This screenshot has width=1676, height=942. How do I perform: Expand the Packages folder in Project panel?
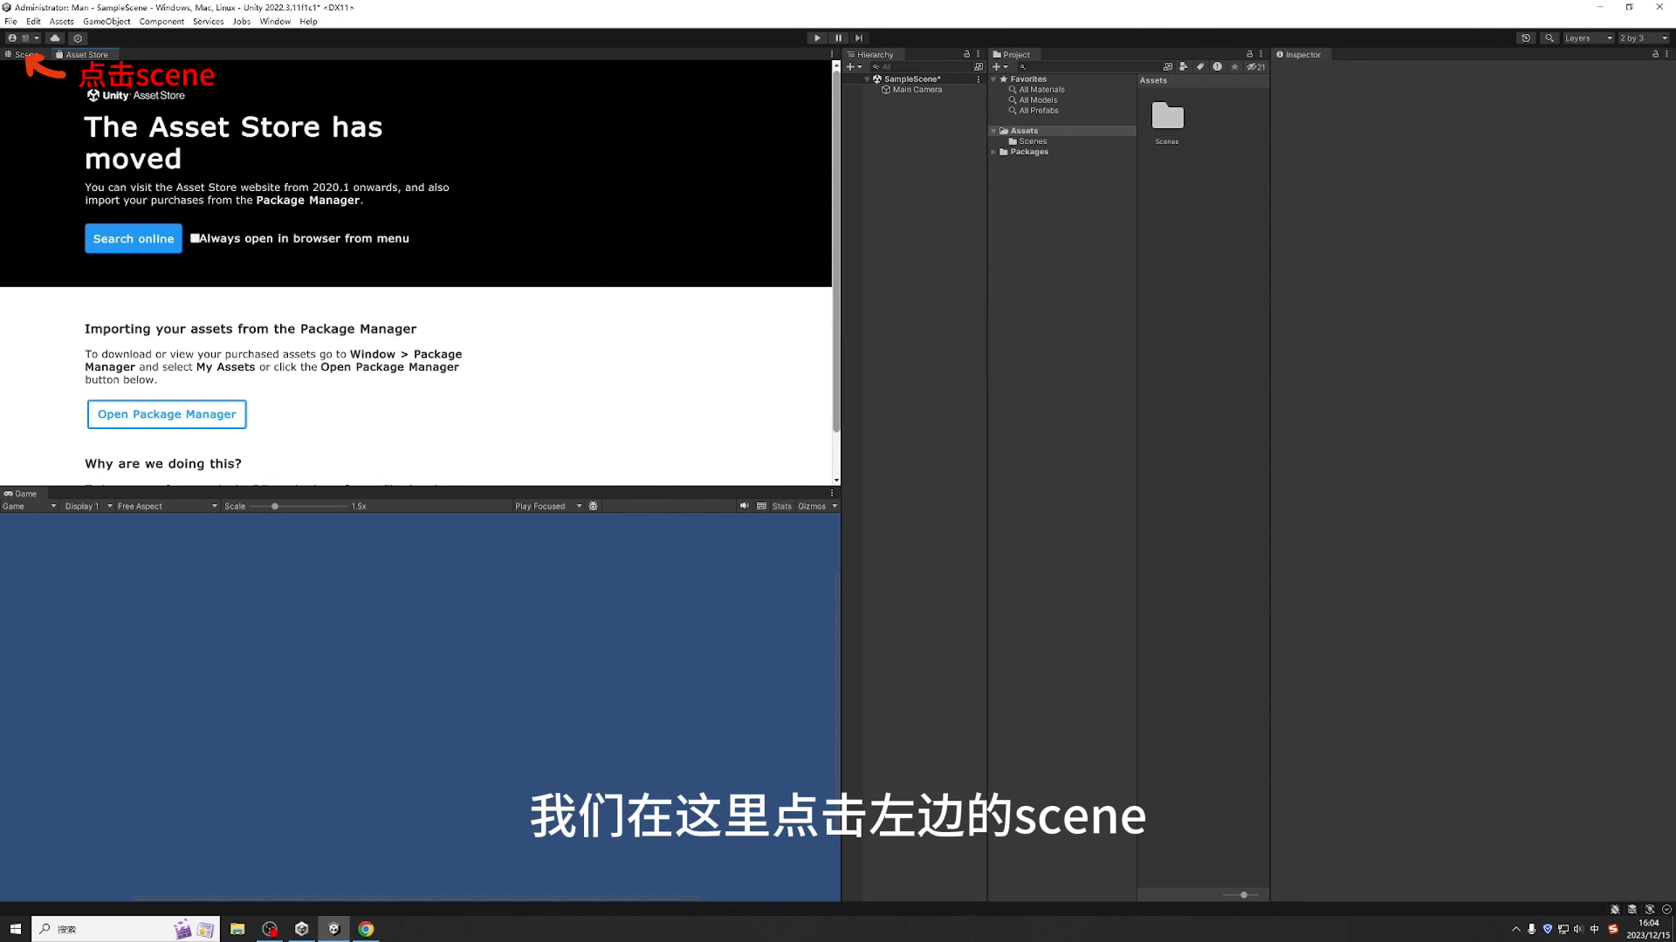click(993, 152)
